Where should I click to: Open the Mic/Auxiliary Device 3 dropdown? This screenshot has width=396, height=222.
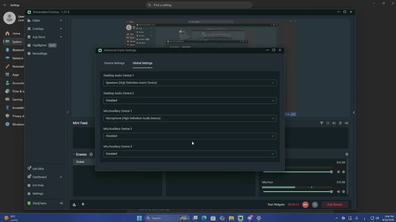point(190,154)
